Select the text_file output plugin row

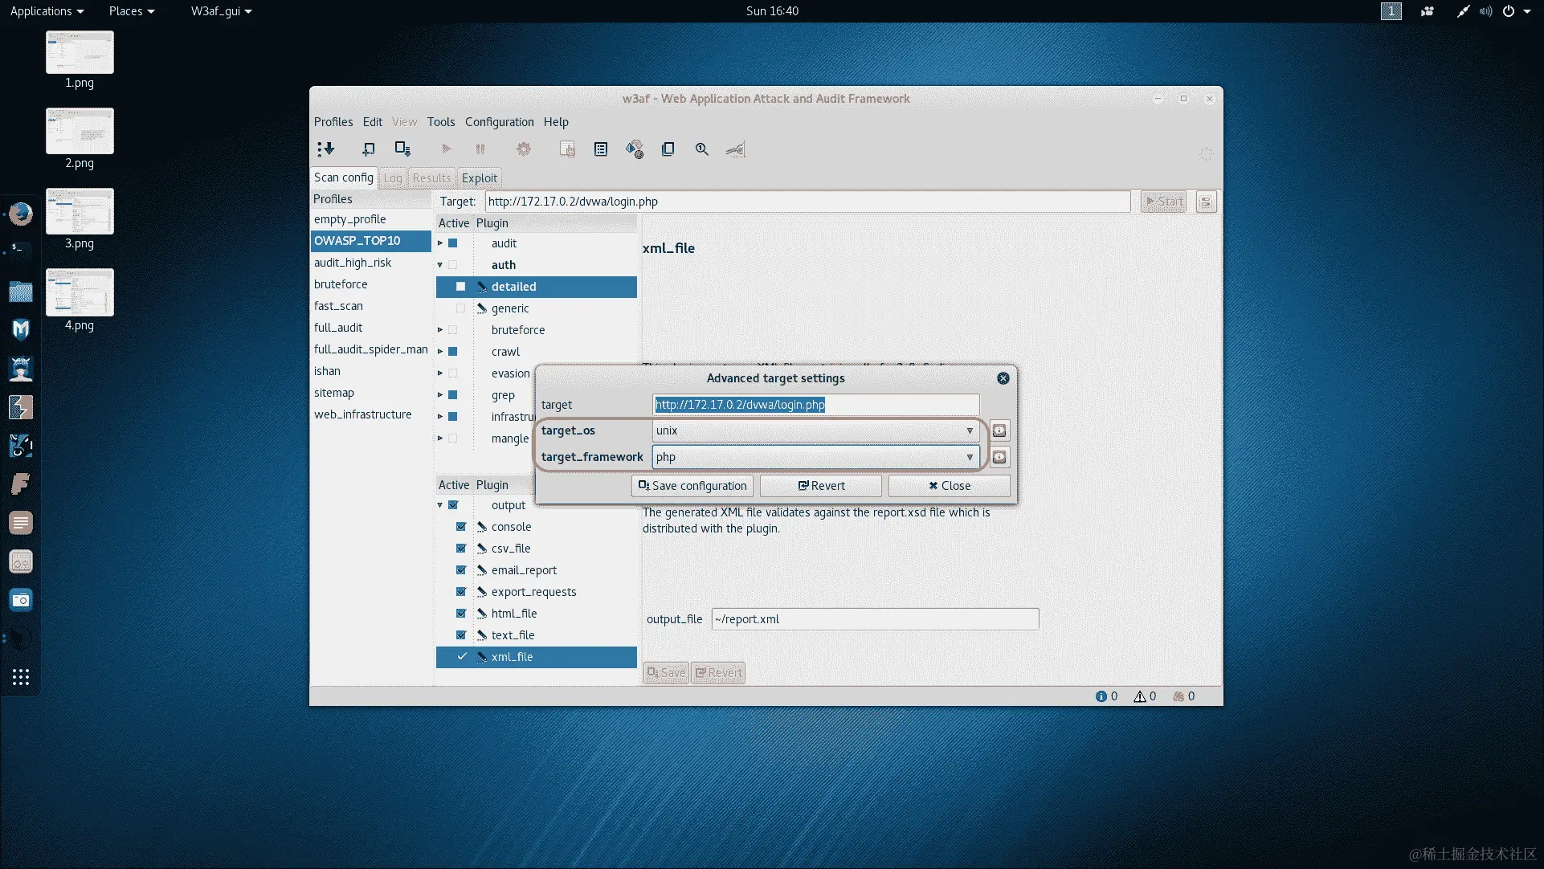pos(537,635)
